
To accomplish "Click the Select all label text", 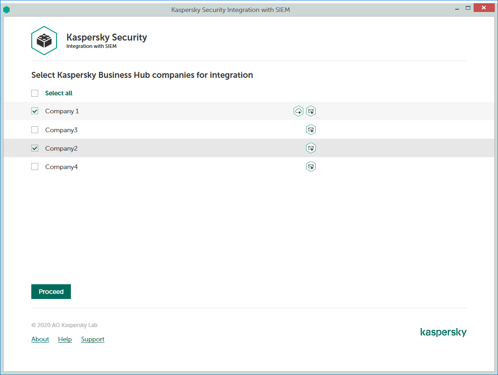I will [58, 93].
